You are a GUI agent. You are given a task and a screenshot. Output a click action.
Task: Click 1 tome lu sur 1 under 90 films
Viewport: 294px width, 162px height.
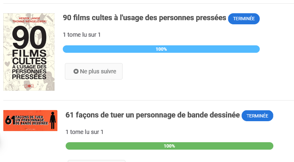[82, 35]
